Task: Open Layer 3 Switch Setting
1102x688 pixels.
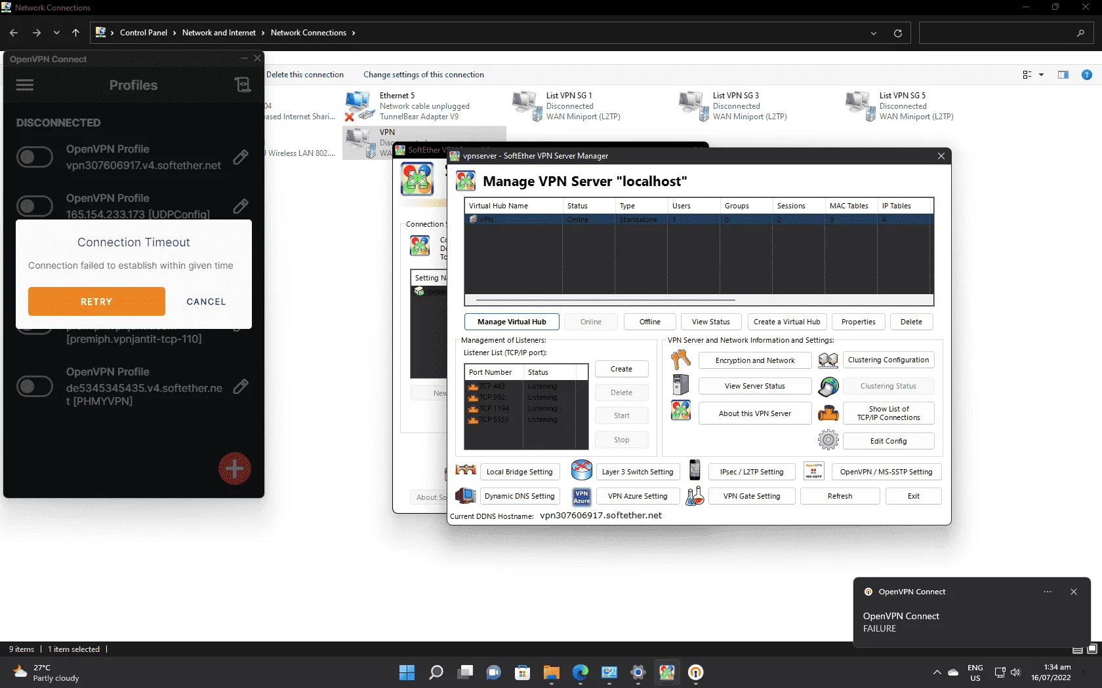Action: tap(638, 472)
